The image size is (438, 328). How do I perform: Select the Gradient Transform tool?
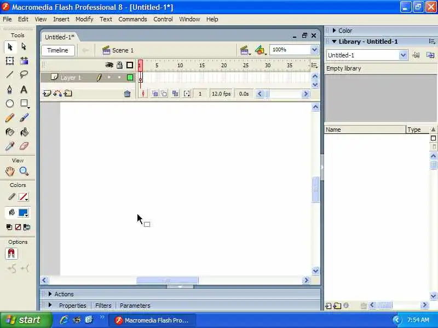pos(24,61)
